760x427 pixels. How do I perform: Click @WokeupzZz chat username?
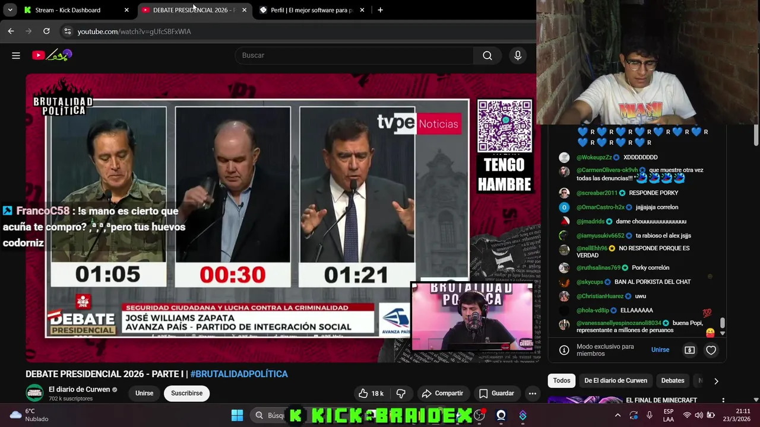(594, 157)
